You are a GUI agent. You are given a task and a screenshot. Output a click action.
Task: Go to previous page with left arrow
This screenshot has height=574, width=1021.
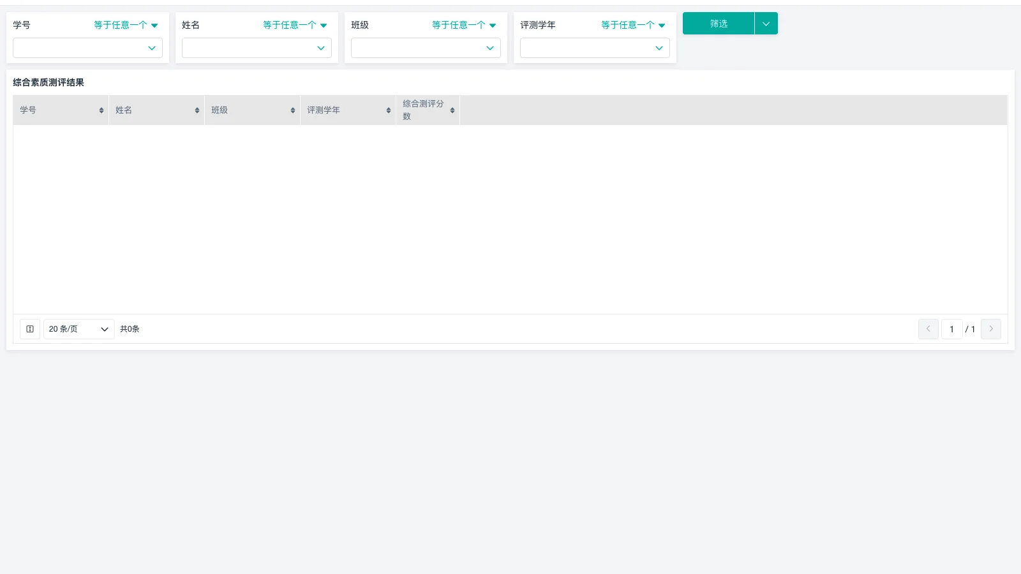coord(928,329)
